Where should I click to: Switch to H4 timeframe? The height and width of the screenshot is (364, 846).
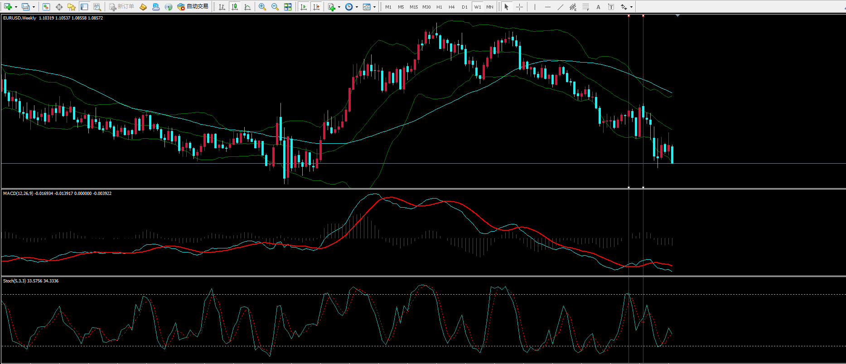(451, 7)
